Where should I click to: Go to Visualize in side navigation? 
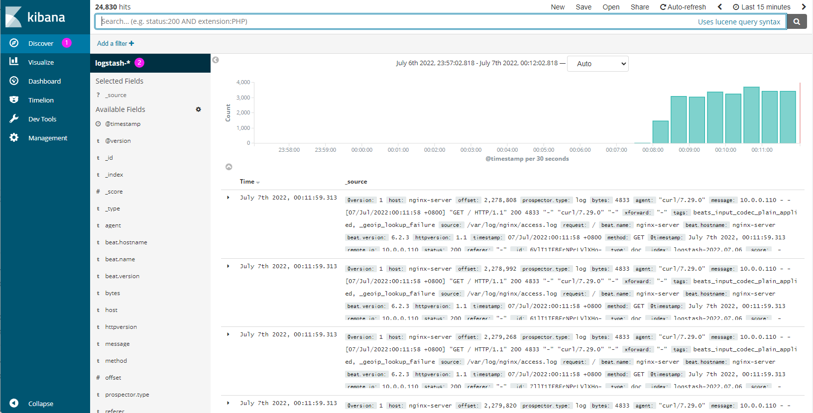[x=41, y=62]
